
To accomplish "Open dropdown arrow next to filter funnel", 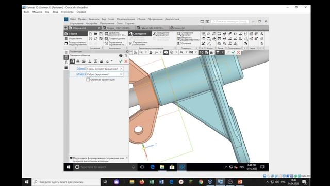I will pos(222,52).
